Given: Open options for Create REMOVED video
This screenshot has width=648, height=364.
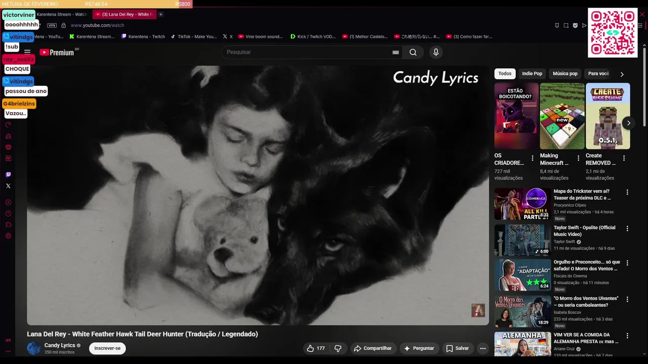Looking at the screenshot, I should (x=624, y=158).
